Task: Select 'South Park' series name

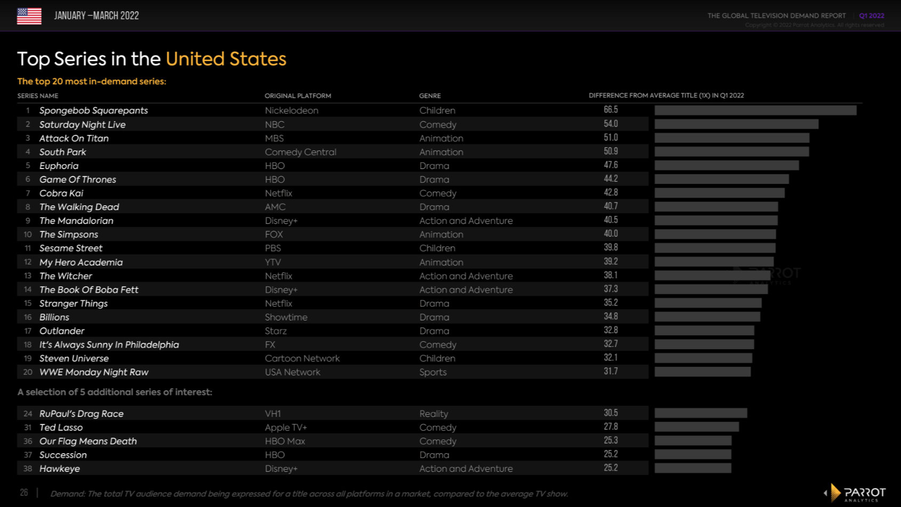Action: tap(63, 152)
